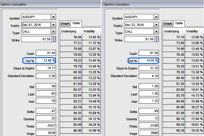Select underlying 86.06 cell in left table
This screenshot has height=136, width=204.
pos(71,130)
